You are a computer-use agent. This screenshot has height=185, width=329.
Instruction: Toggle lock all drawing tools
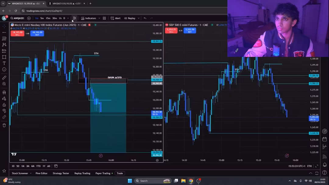point(4,105)
